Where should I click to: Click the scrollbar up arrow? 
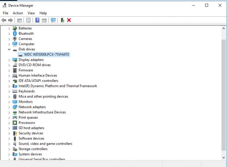coord(224,28)
